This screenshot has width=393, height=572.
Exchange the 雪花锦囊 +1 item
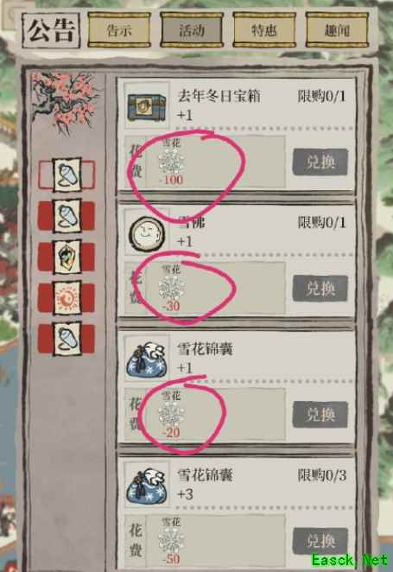[x=320, y=415]
